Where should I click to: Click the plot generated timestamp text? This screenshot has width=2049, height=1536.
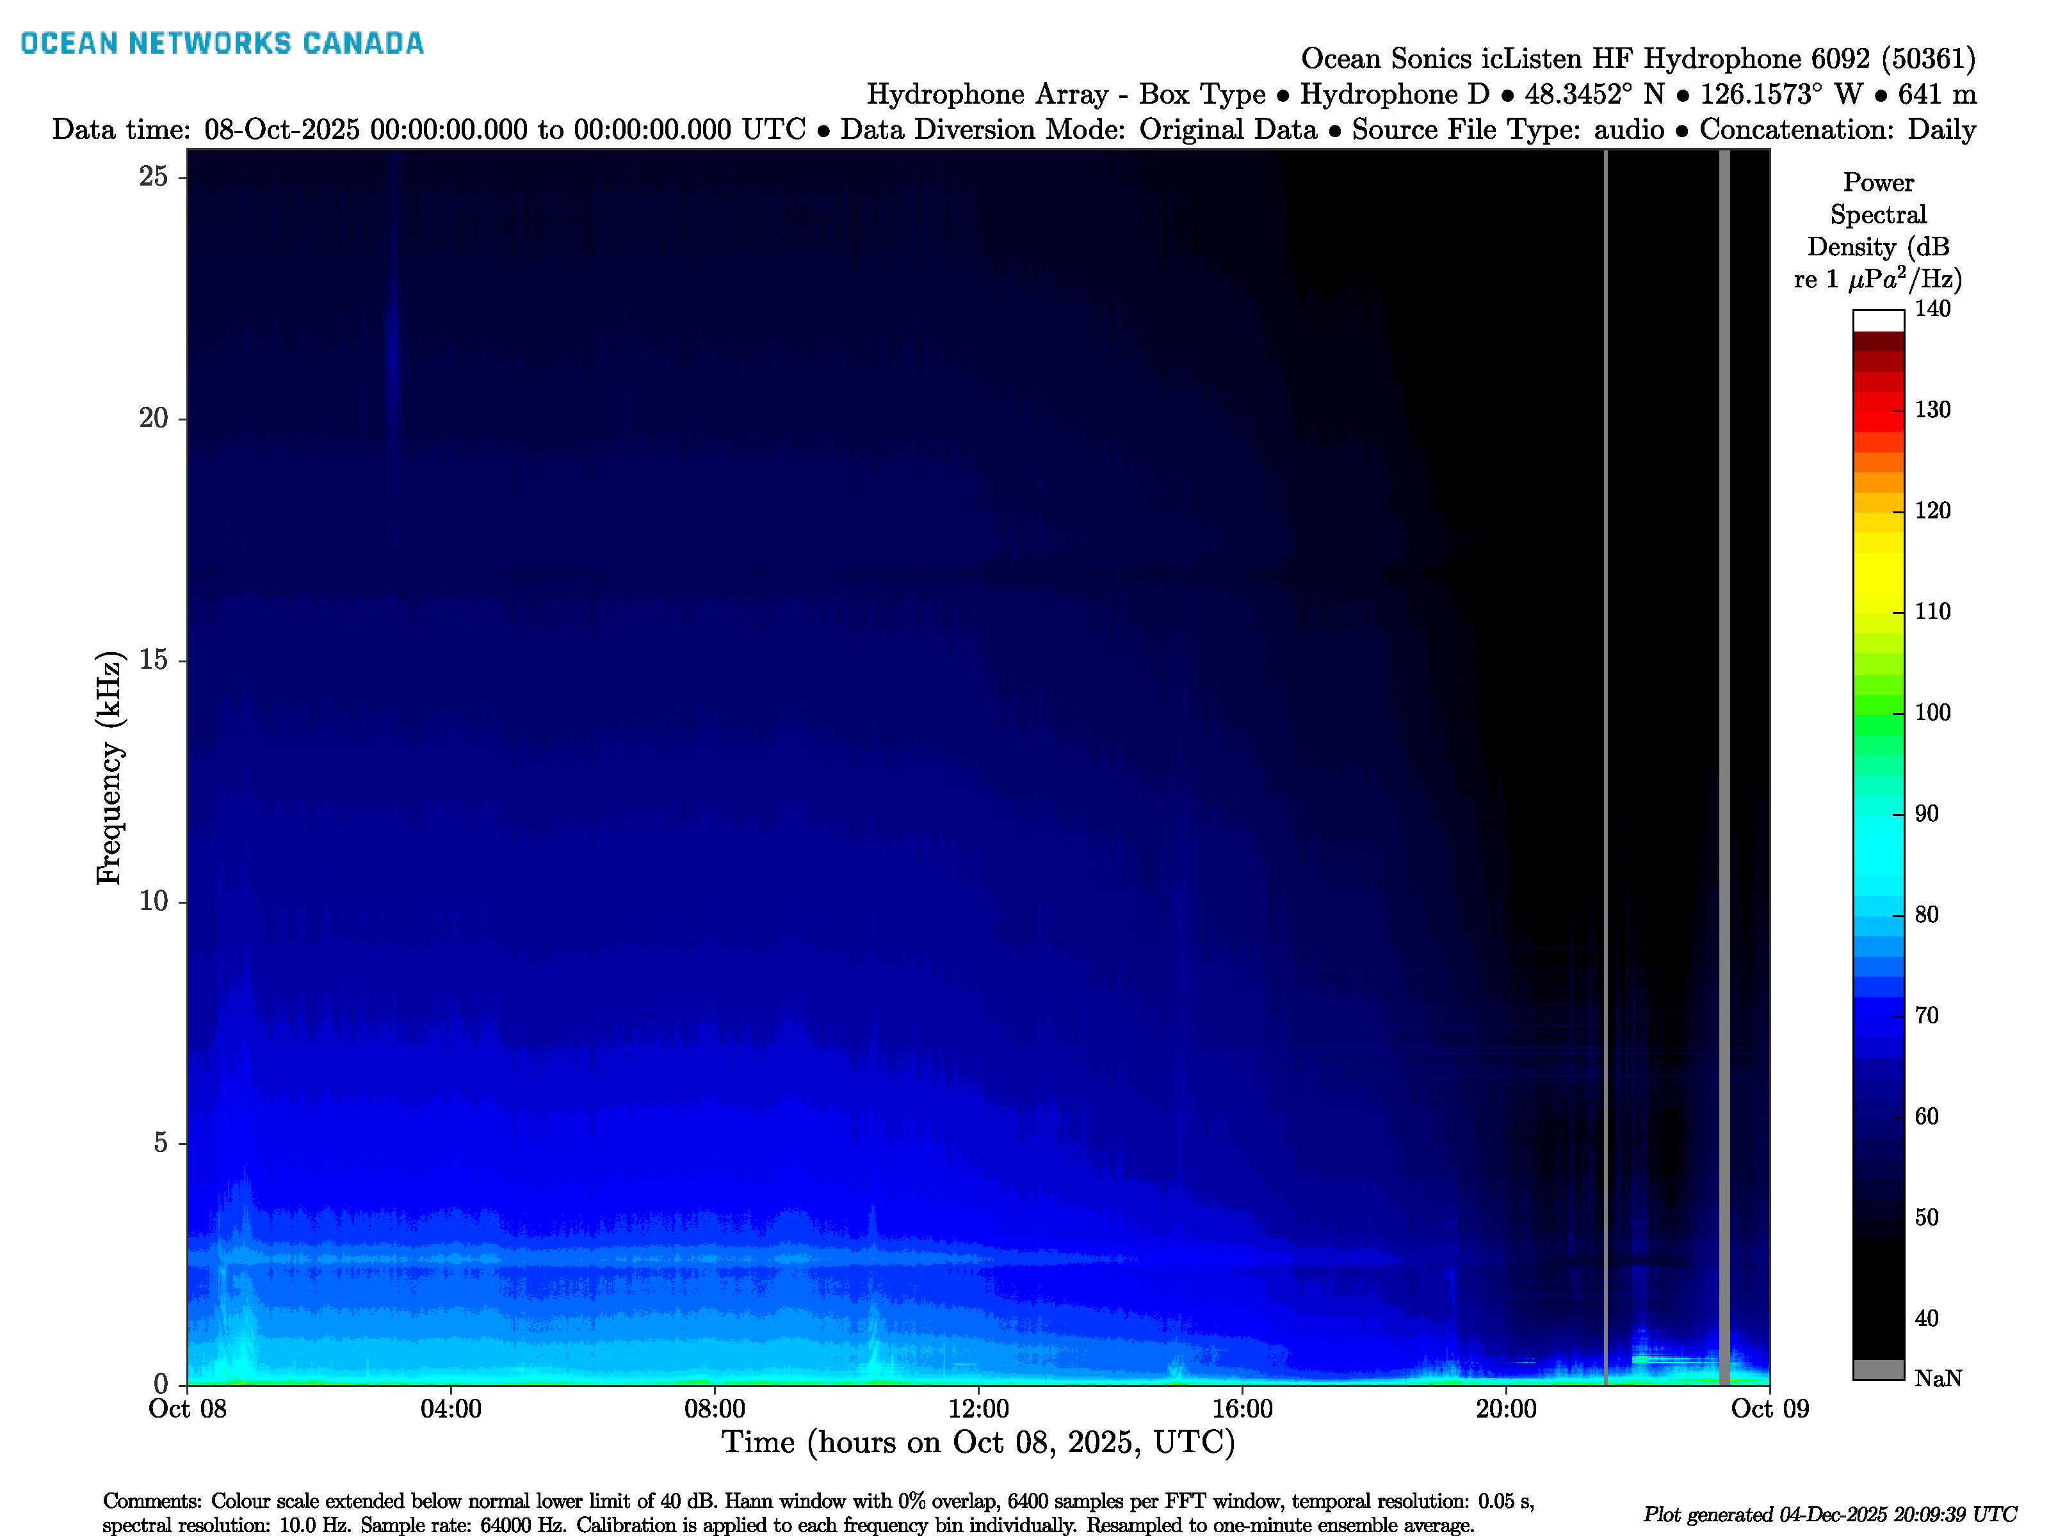(1829, 1515)
